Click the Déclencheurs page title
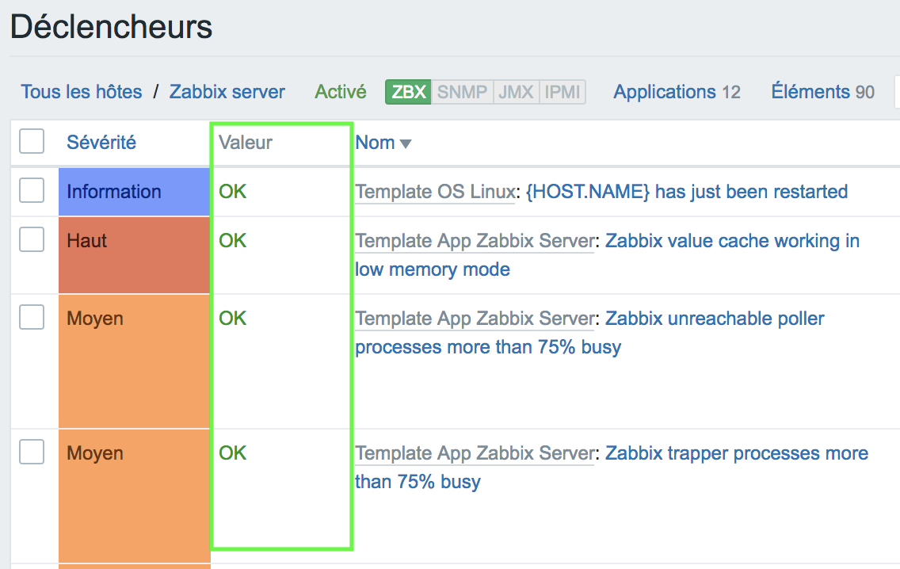 112,27
